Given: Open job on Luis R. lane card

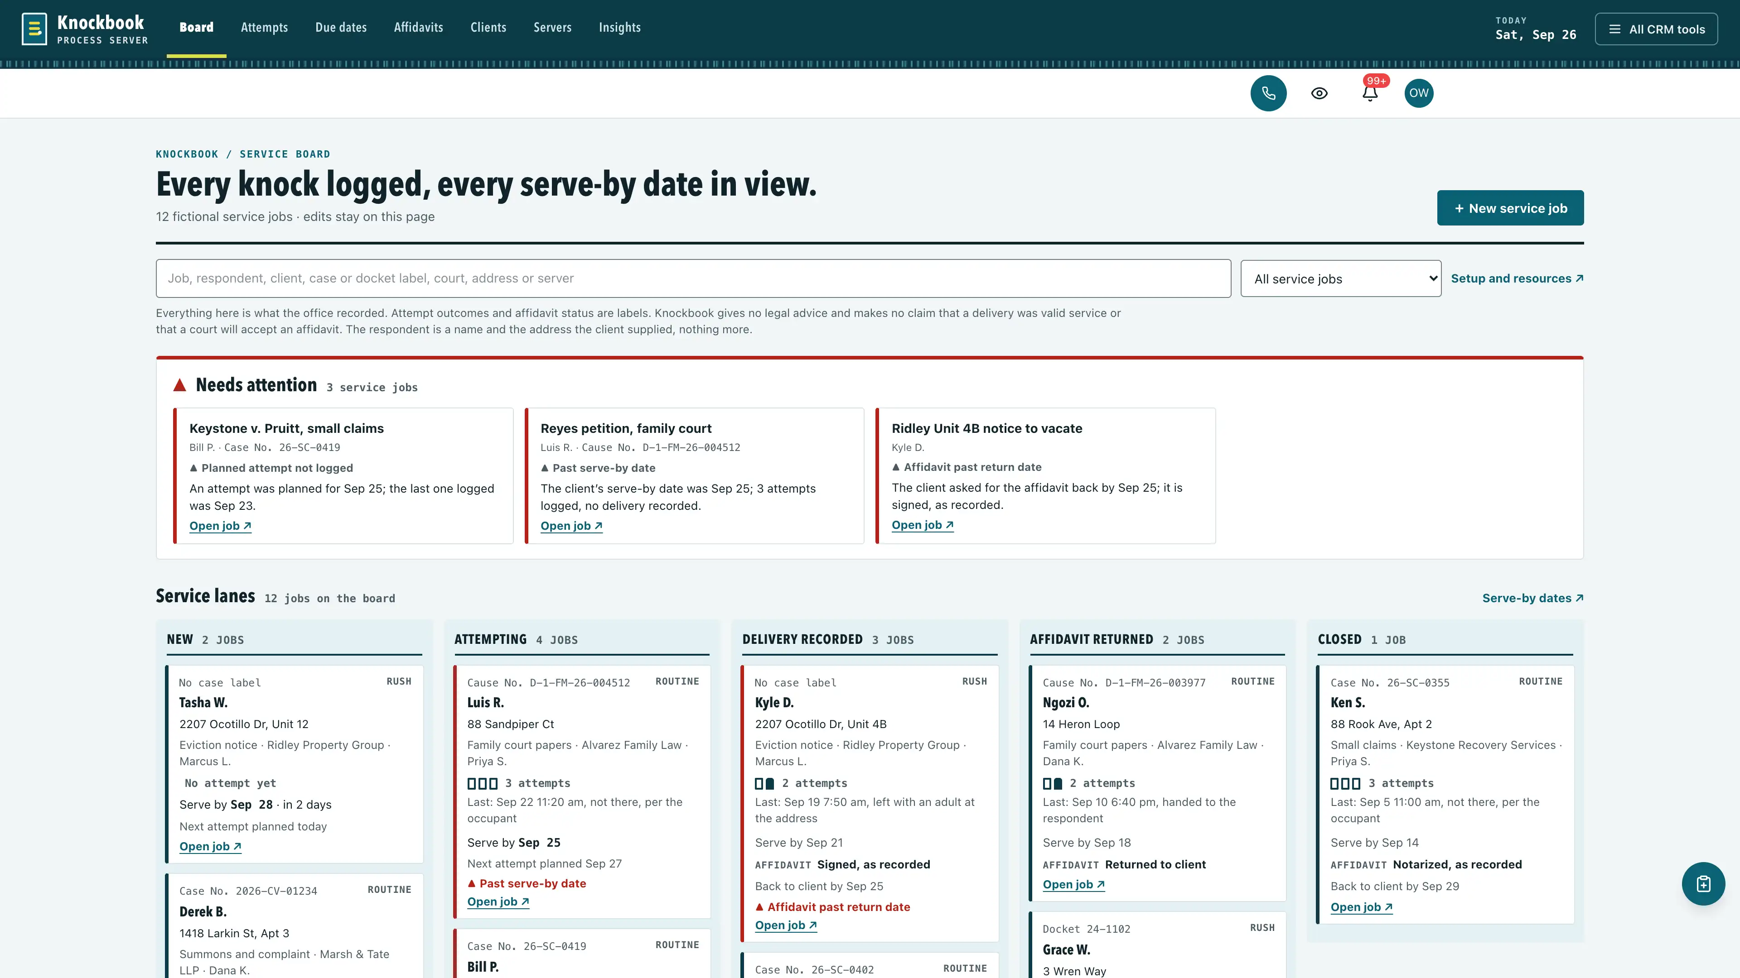Looking at the screenshot, I should tap(498, 902).
